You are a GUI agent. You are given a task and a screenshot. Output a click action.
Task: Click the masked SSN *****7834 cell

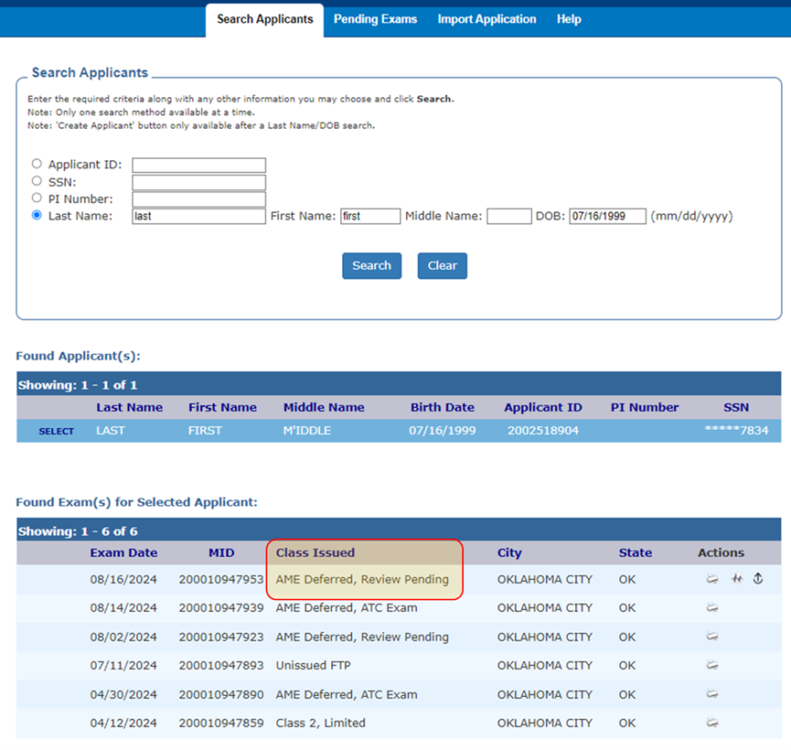coord(736,431)
